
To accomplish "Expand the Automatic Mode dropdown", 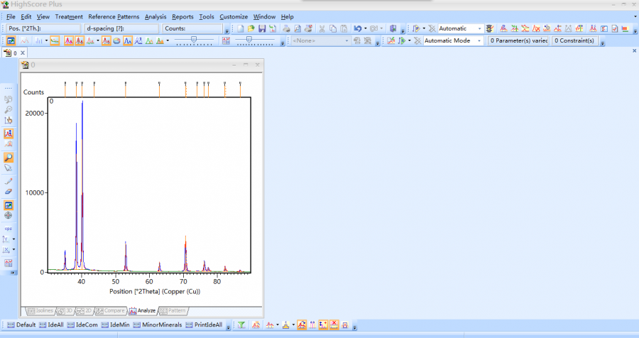I will 480,40.
